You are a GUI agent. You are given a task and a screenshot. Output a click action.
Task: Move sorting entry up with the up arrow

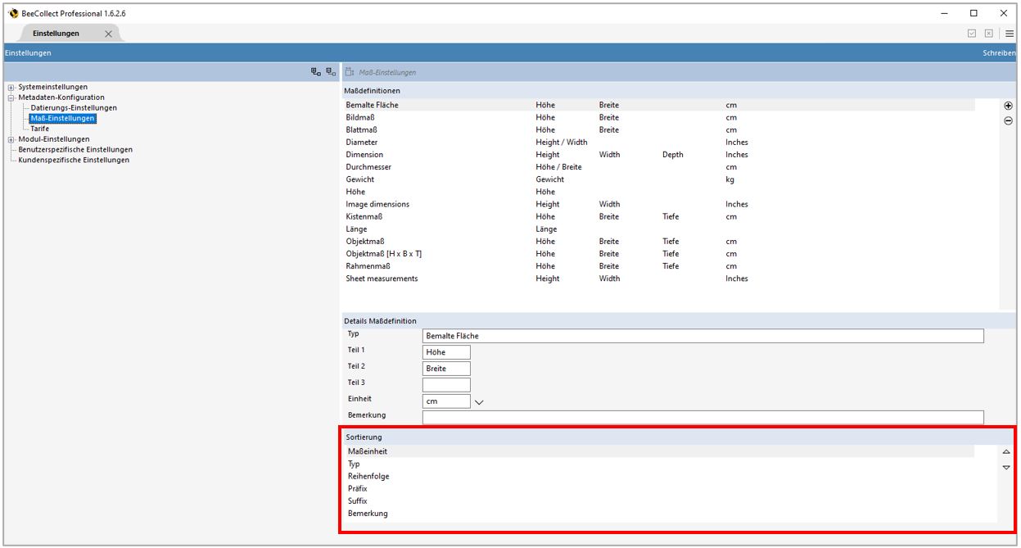(x=1006, y=452)
